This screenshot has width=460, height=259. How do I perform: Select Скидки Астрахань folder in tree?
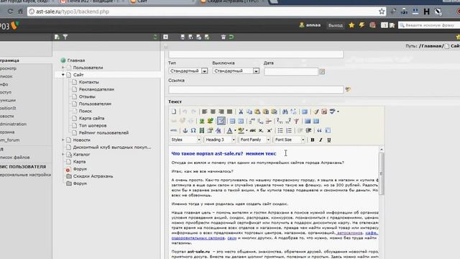[93, 176]
